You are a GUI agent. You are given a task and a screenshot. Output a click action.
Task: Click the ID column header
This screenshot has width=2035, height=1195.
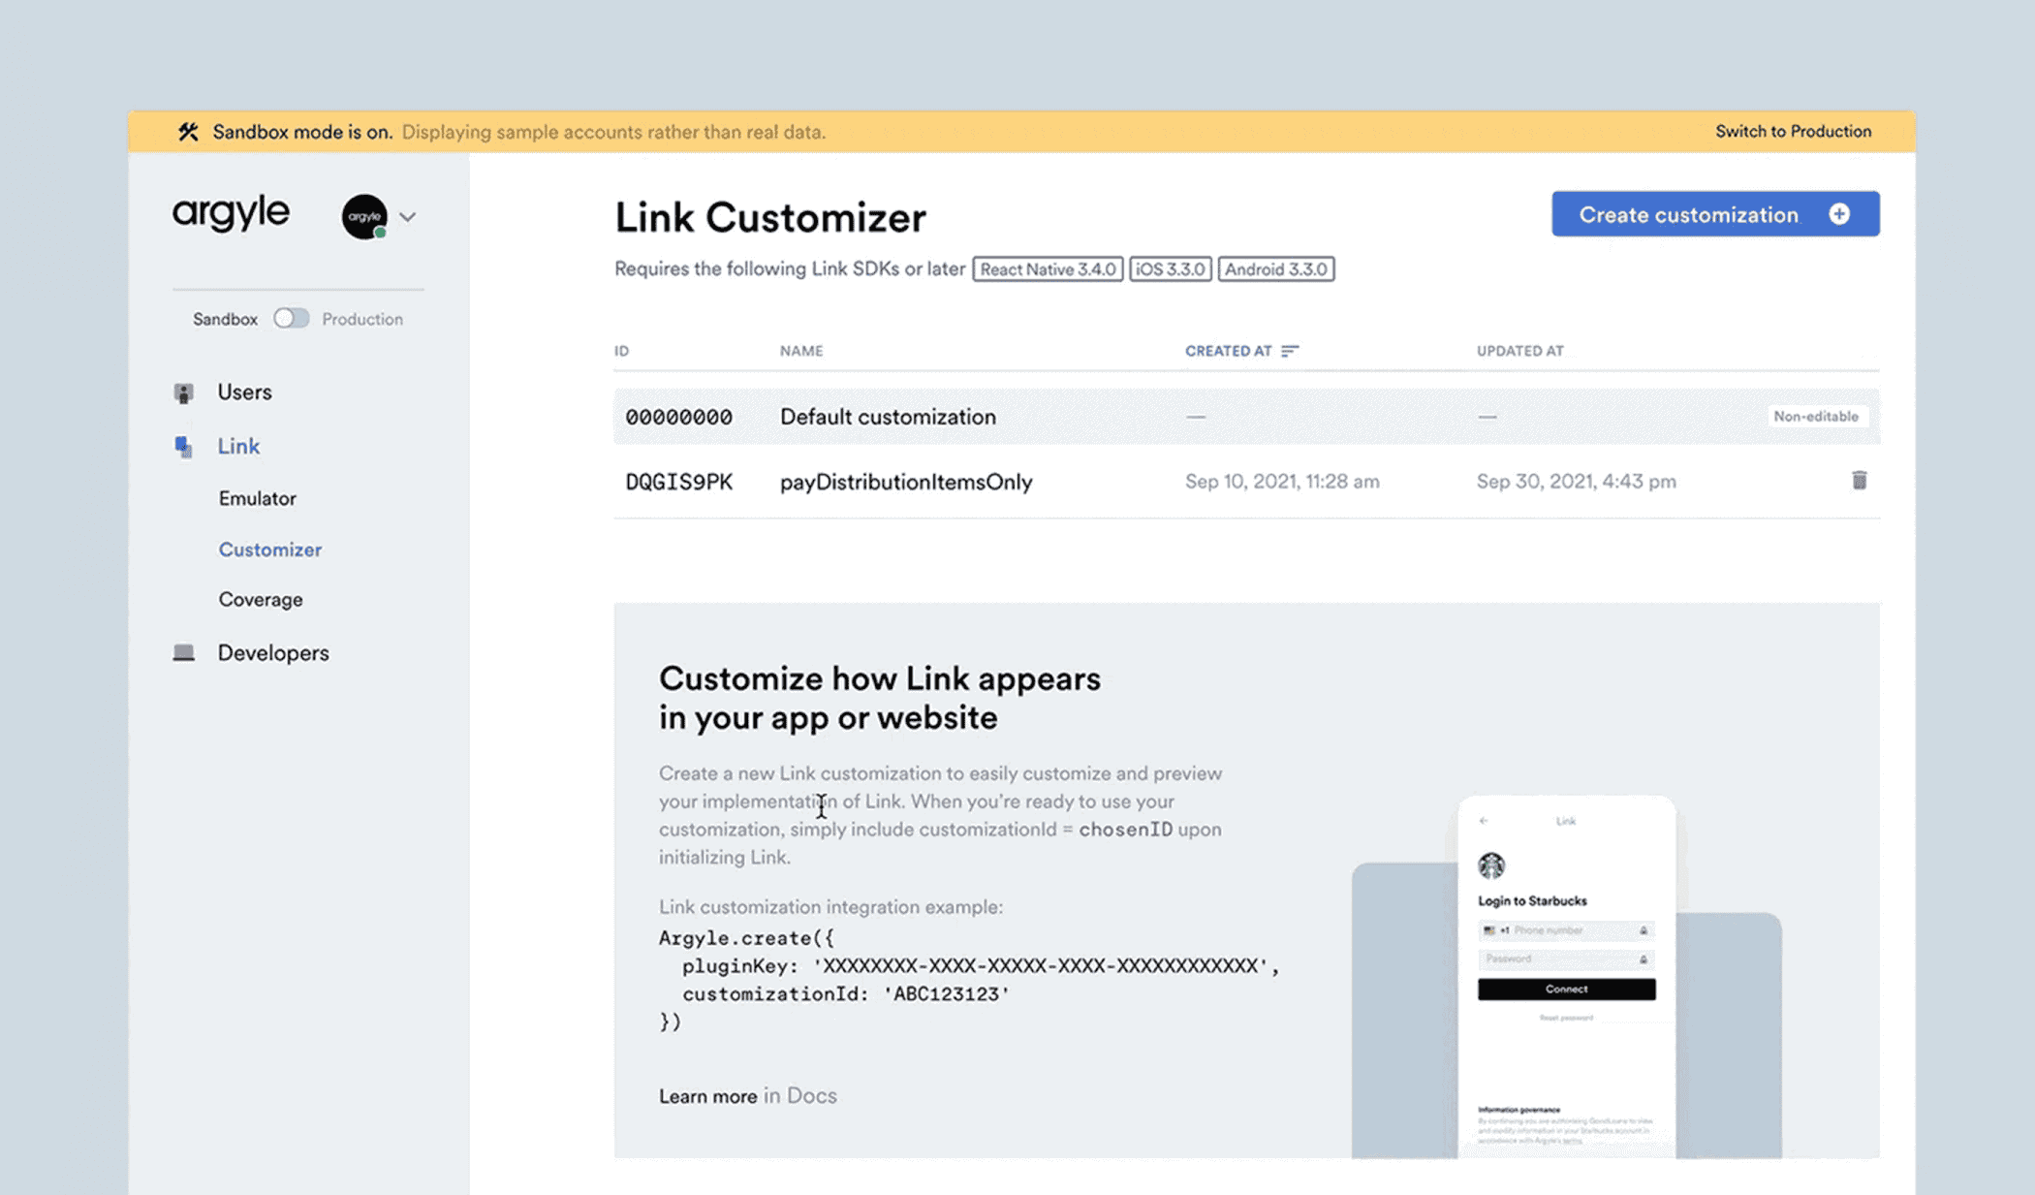pos(621,351)
